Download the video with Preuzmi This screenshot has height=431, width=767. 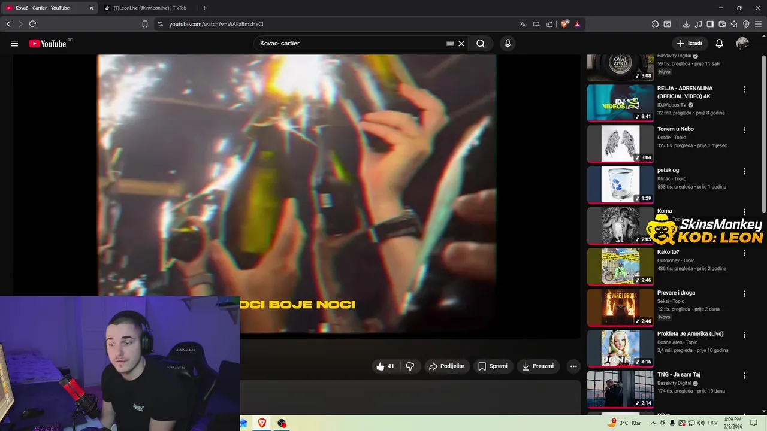click(x=537, y=366)
